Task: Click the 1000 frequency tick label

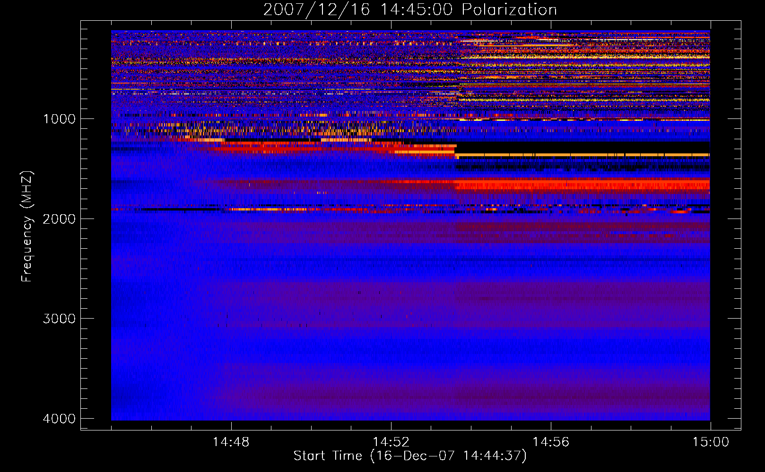Action: pos(59,118)
